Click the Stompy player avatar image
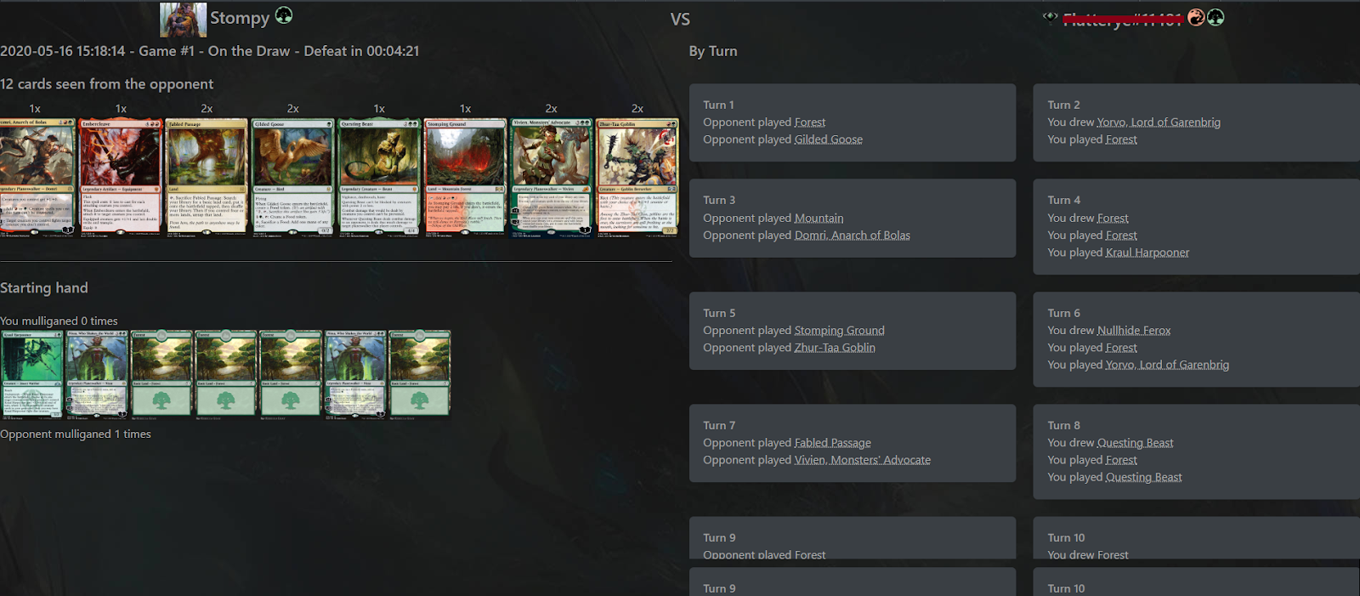This screenshot has height=596, width=1360. click(x=183, y=19)
